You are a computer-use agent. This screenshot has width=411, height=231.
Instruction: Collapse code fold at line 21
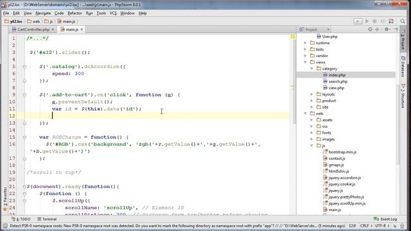pos(24,187)
